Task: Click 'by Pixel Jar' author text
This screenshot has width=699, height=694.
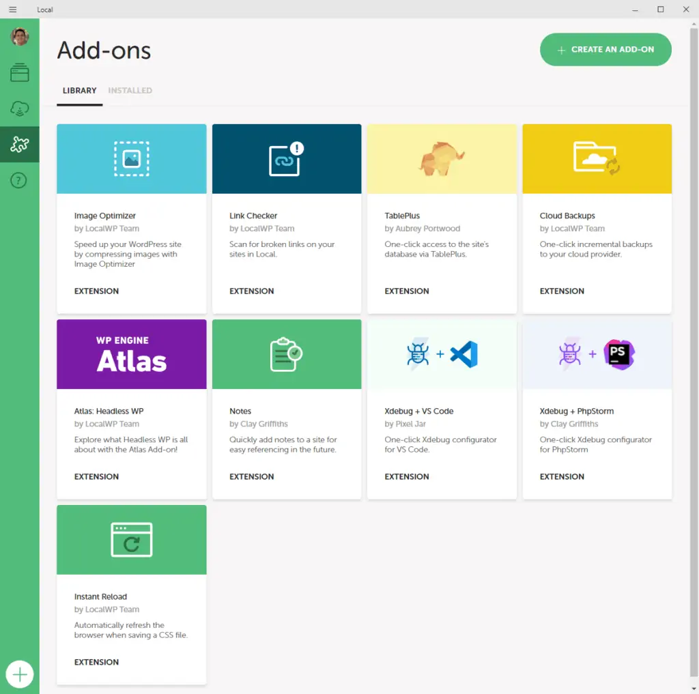Action: point(405,424)
